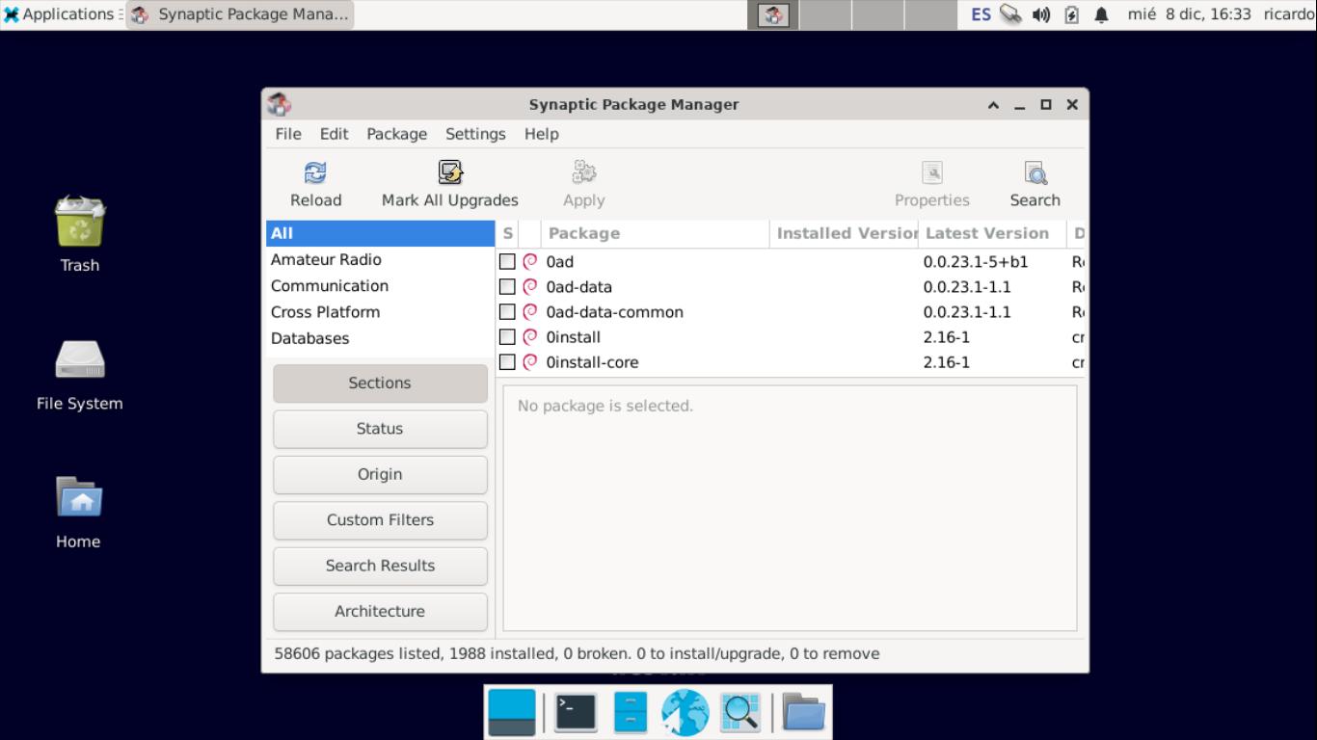This screenshot has height=740, width=1317.
Task: Sort by the Installed Version column header
Action: click(844, 233)
